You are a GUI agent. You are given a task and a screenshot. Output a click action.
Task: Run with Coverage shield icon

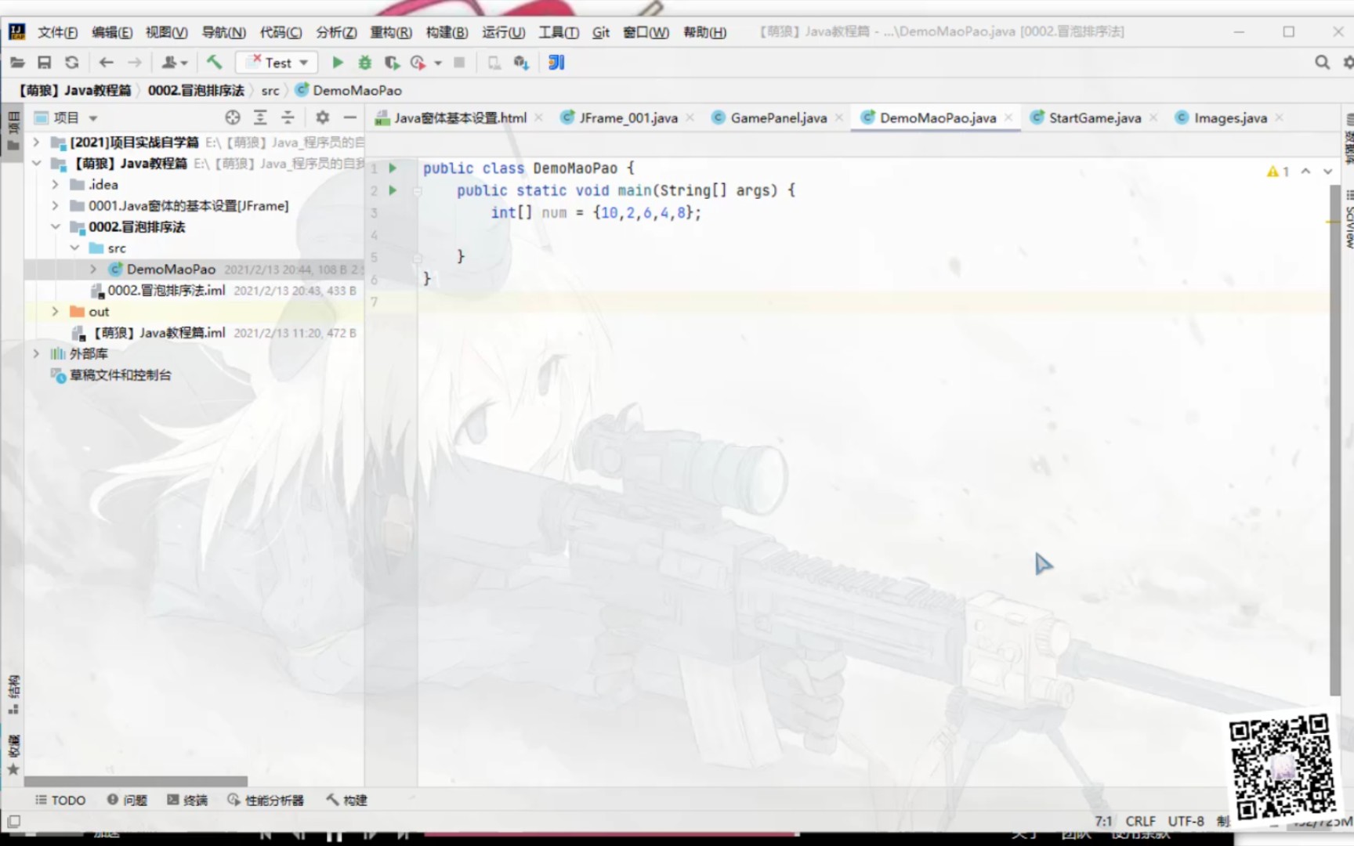(x=392, y=63)
